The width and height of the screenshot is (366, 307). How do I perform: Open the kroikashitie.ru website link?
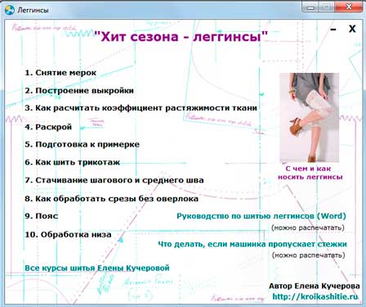tap(315, 296)
